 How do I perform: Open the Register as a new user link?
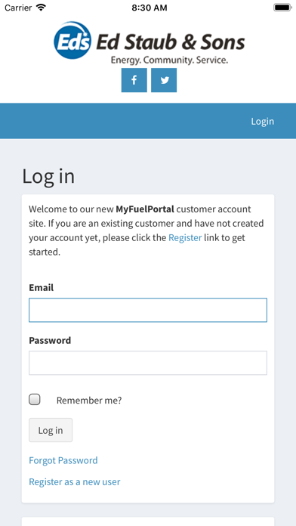click(75, 482)
